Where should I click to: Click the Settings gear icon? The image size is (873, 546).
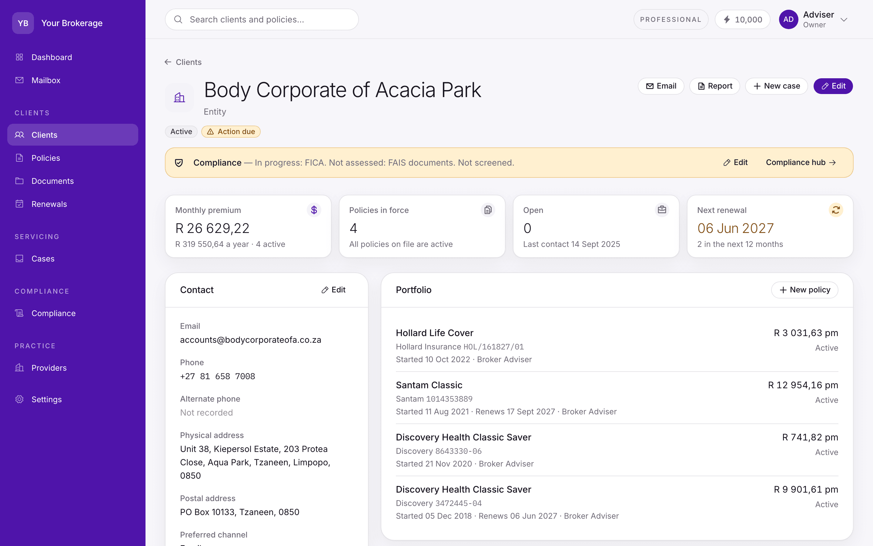19,399
